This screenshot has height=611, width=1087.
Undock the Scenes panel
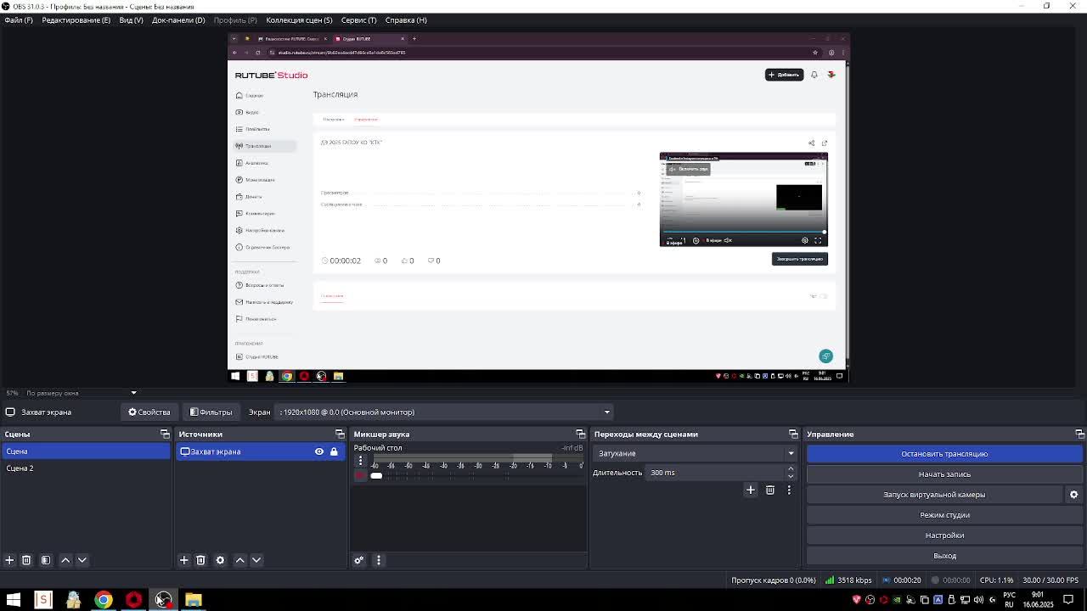[x=165, y=434]
